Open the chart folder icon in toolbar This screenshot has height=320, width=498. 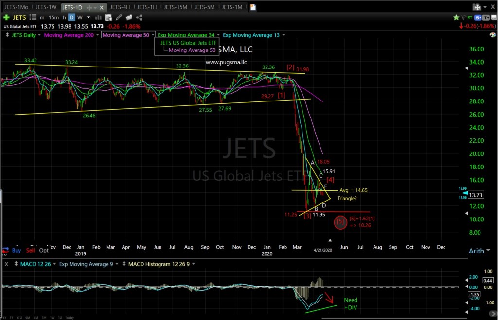pyautogui.click(x=129, y=17)
